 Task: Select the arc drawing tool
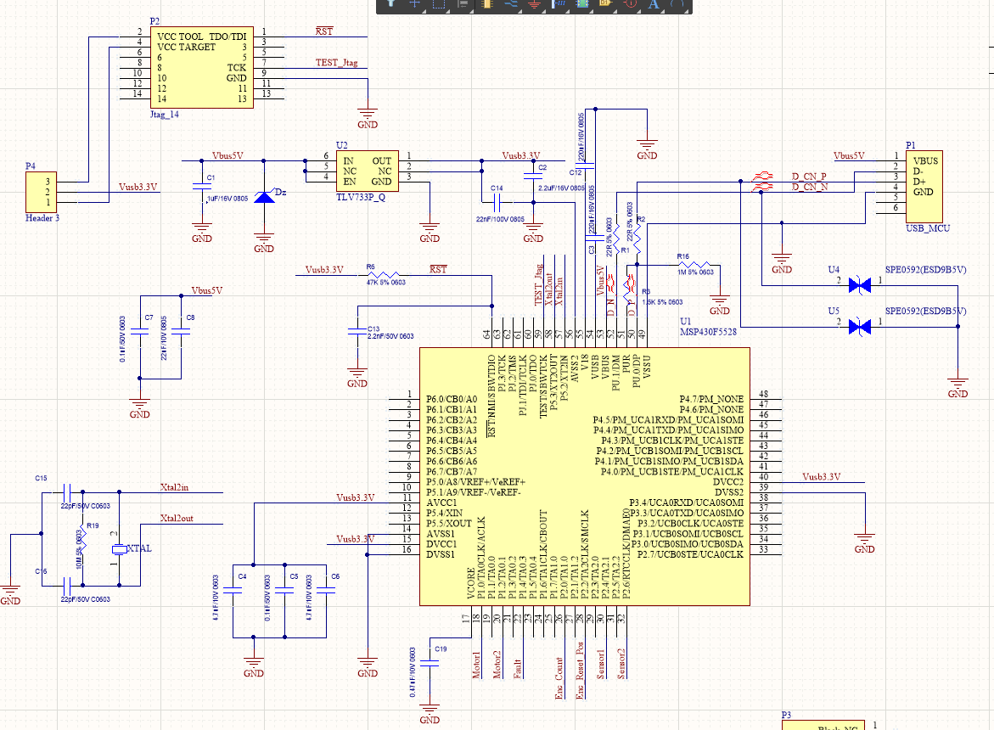[677, 3]
